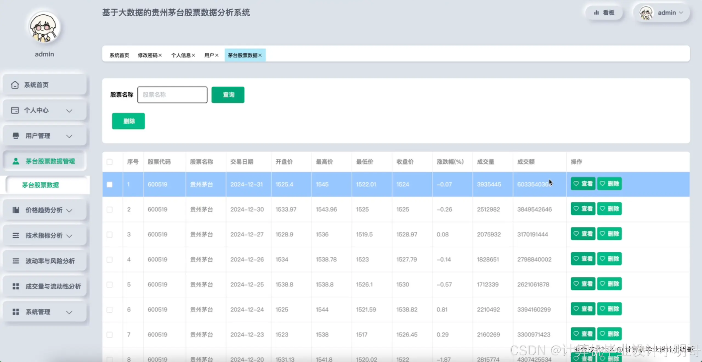
Task: Expand the 个人中心 menu chevron
Action: (x=69, y=111)
